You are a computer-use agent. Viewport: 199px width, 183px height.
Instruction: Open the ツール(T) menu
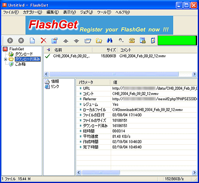click(x=104, y=12)
